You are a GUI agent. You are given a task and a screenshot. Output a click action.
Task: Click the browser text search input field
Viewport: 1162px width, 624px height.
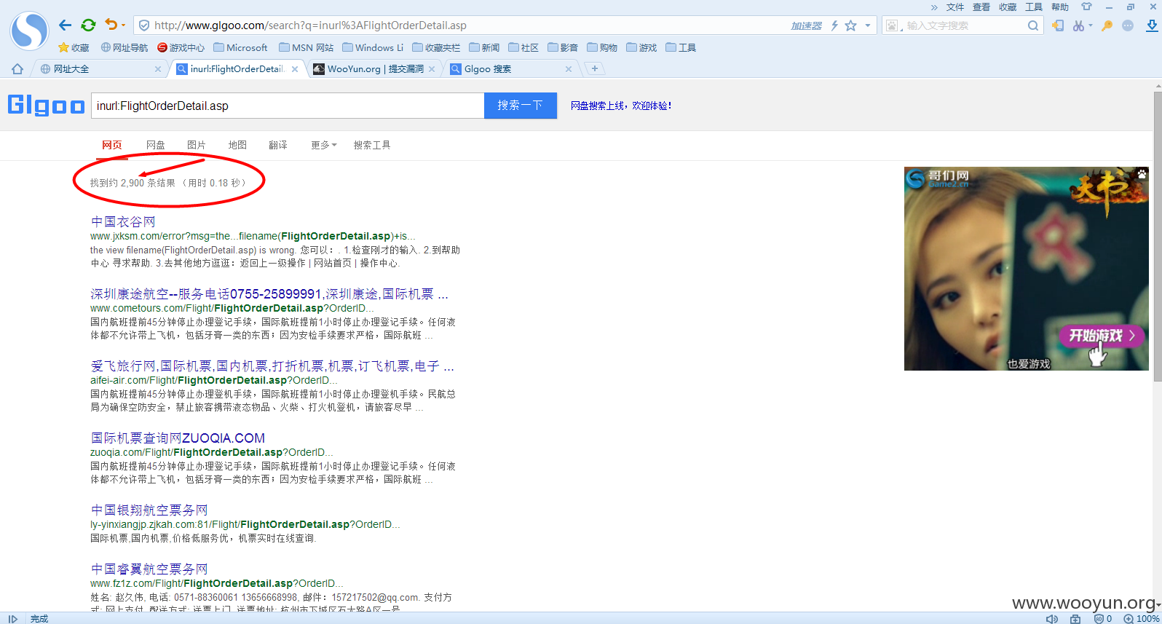click(x=965, y=25)
